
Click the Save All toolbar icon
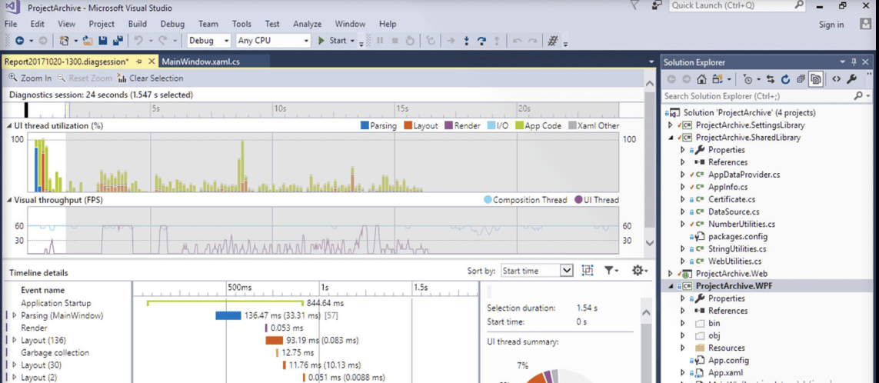118,40
